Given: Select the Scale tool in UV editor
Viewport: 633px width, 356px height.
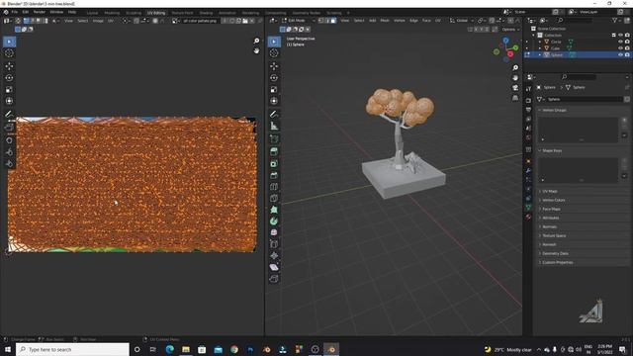Looking at the screenshot, I should [9, 90].
